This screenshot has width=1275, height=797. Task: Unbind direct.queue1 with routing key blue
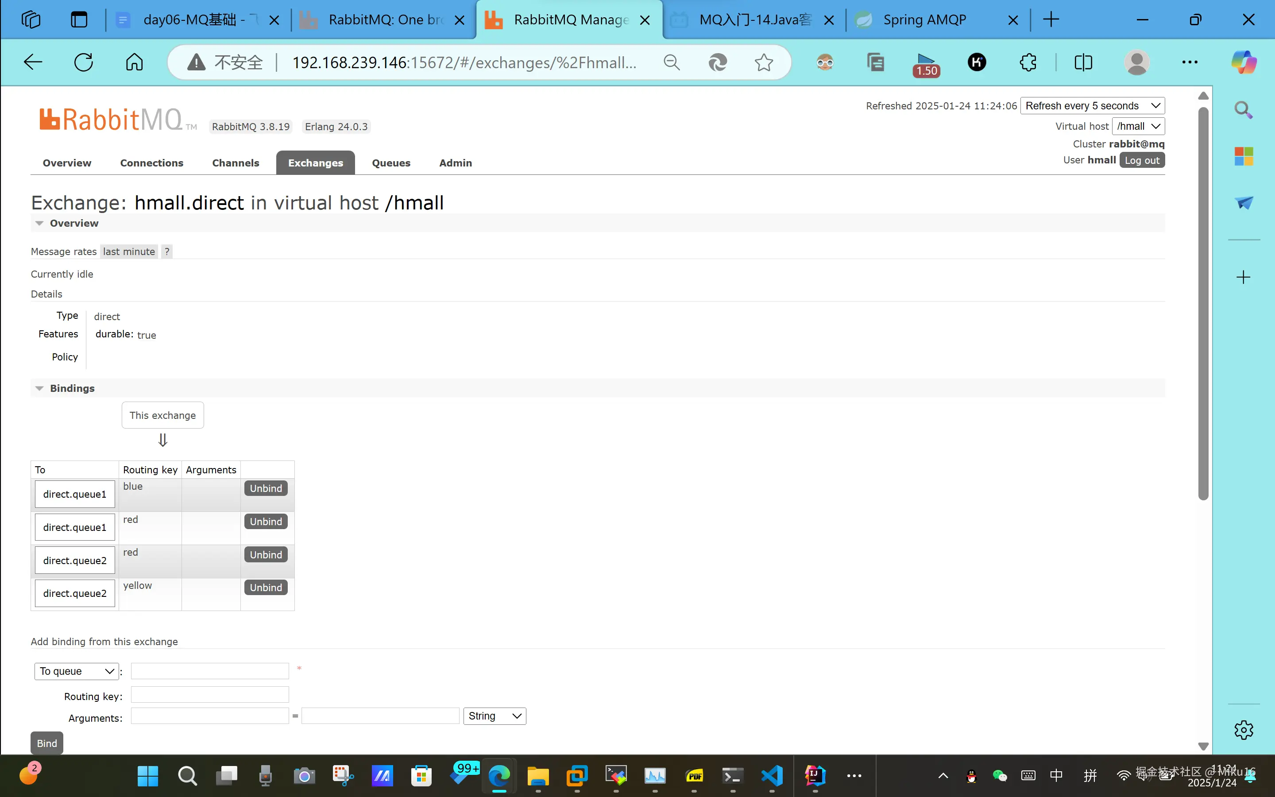266,488
